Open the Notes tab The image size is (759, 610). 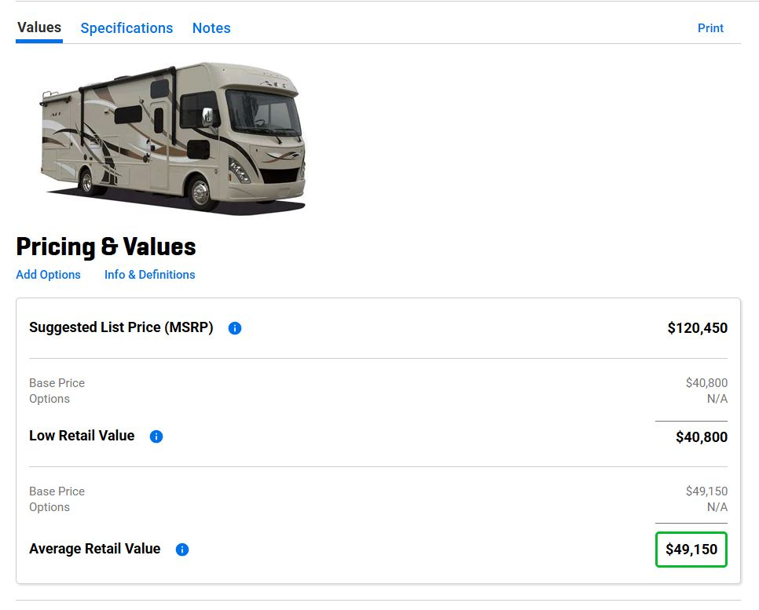211,28
